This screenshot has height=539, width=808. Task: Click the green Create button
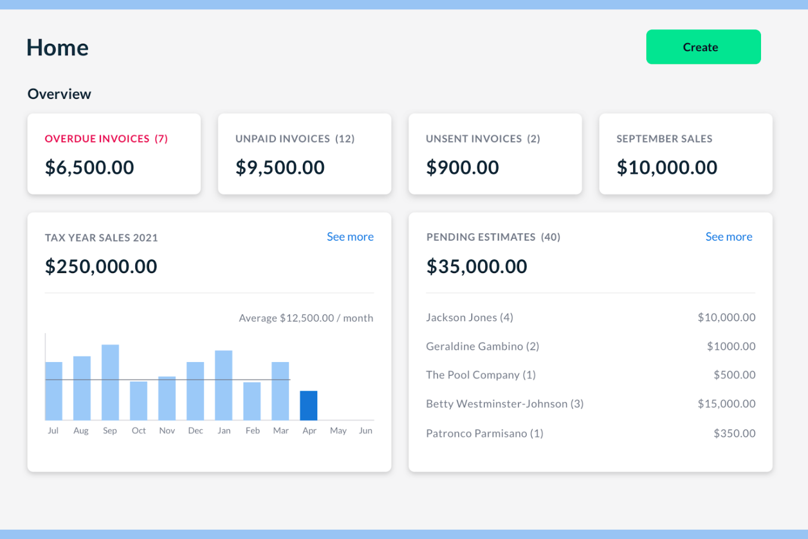coord(703,47)
